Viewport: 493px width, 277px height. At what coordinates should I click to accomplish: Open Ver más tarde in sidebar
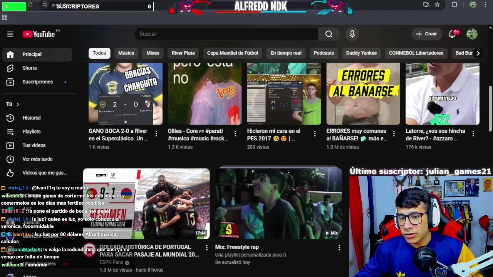pos(37,159)
